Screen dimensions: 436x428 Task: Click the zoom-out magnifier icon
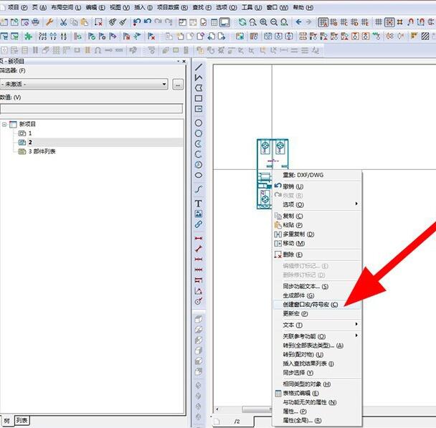(x=274, y=22)
